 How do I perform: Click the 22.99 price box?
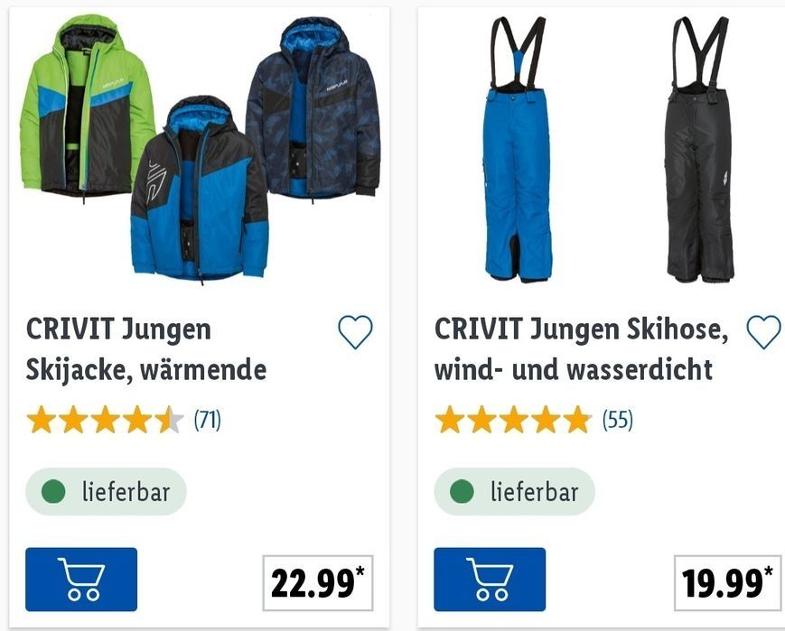tap(318, 583)
